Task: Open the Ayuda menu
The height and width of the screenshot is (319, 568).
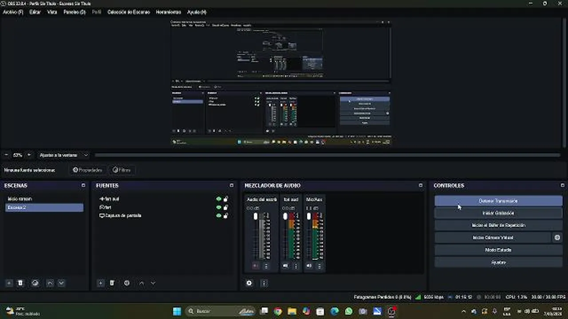Action: click(197, 12)
